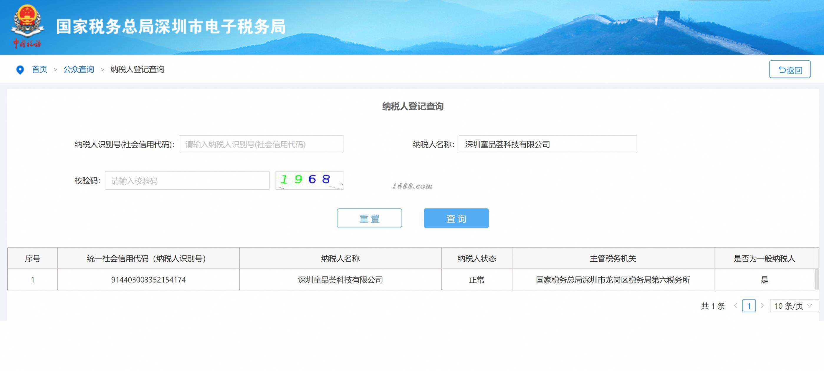The height and width of the screenshot is (371, 824).
Task: Click the 序号 column header
Action: pos(32,258)
